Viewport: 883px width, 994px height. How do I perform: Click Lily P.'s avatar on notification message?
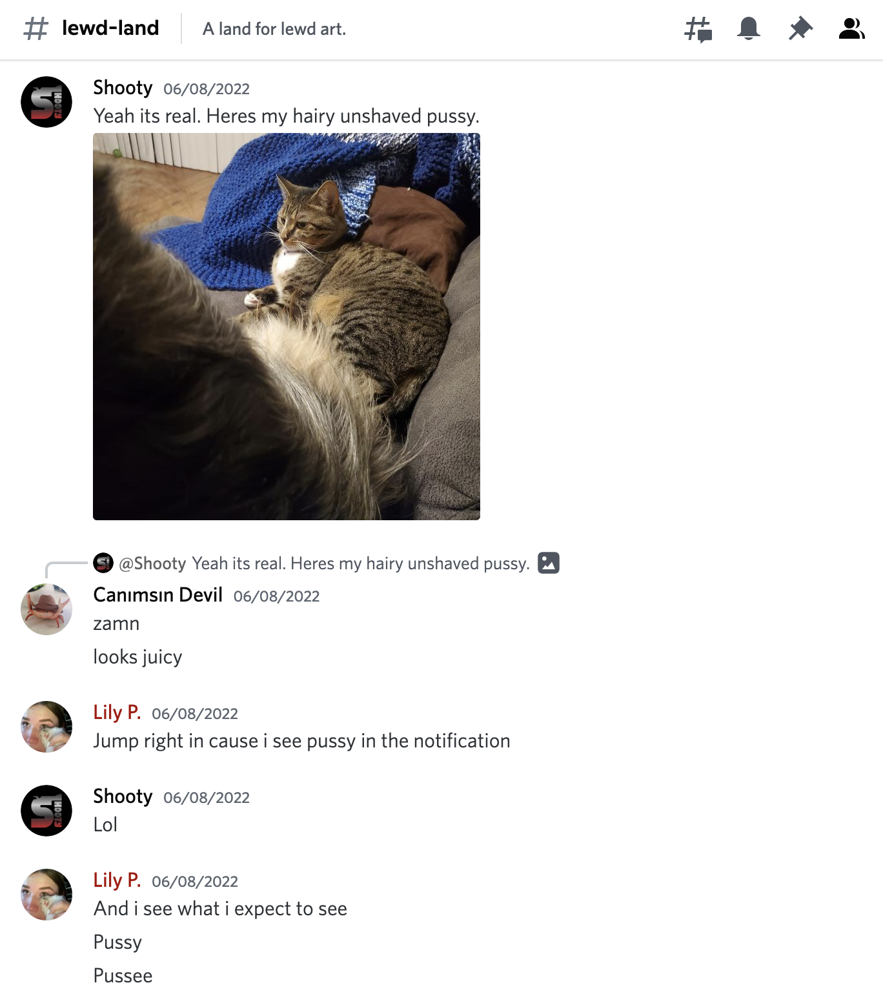[46, 727]
